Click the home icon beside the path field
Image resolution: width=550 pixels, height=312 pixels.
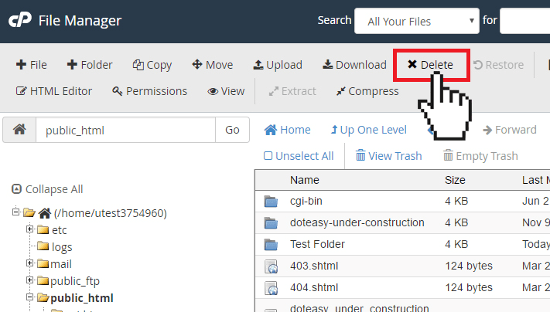tap(19, 130)
